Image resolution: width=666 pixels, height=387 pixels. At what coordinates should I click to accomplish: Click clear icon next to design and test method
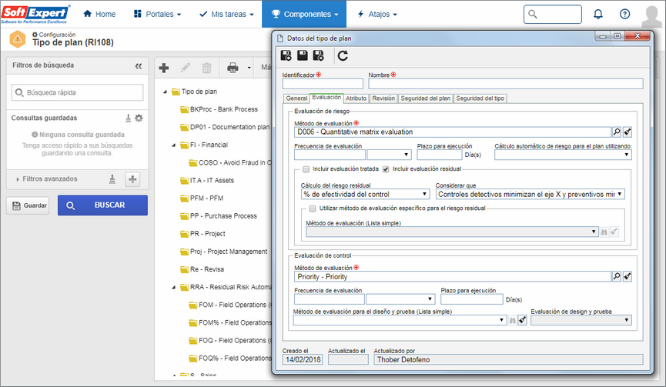(x=523, y=320)
